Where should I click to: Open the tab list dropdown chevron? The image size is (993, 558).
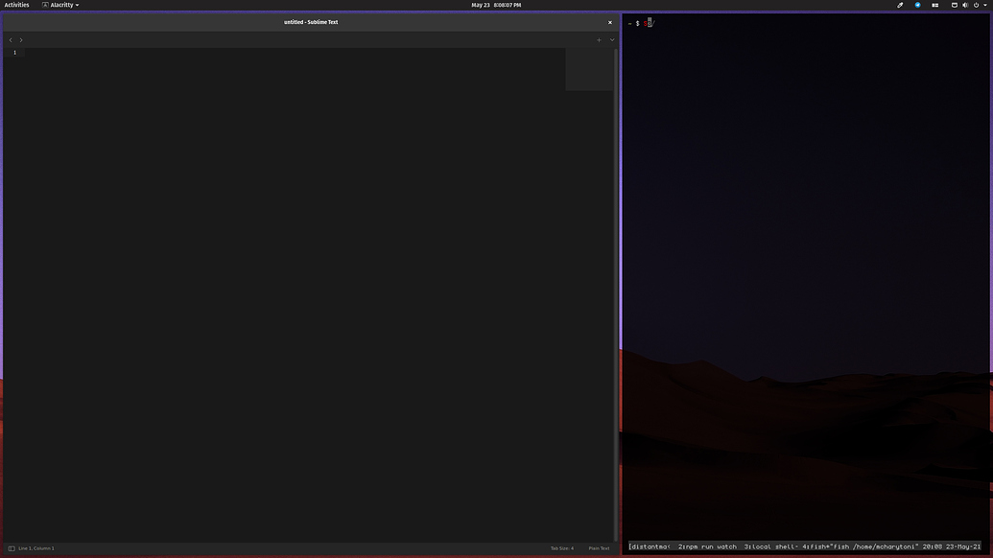(612, 40)
